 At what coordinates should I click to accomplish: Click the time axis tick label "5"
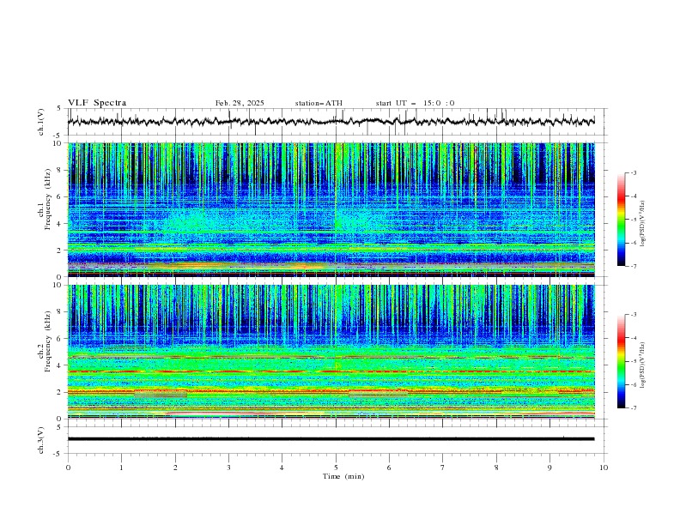pos(336,468)
